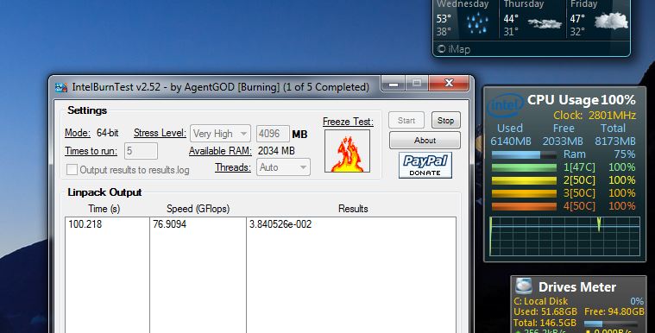Click core 3 amber usage bar

524,193
